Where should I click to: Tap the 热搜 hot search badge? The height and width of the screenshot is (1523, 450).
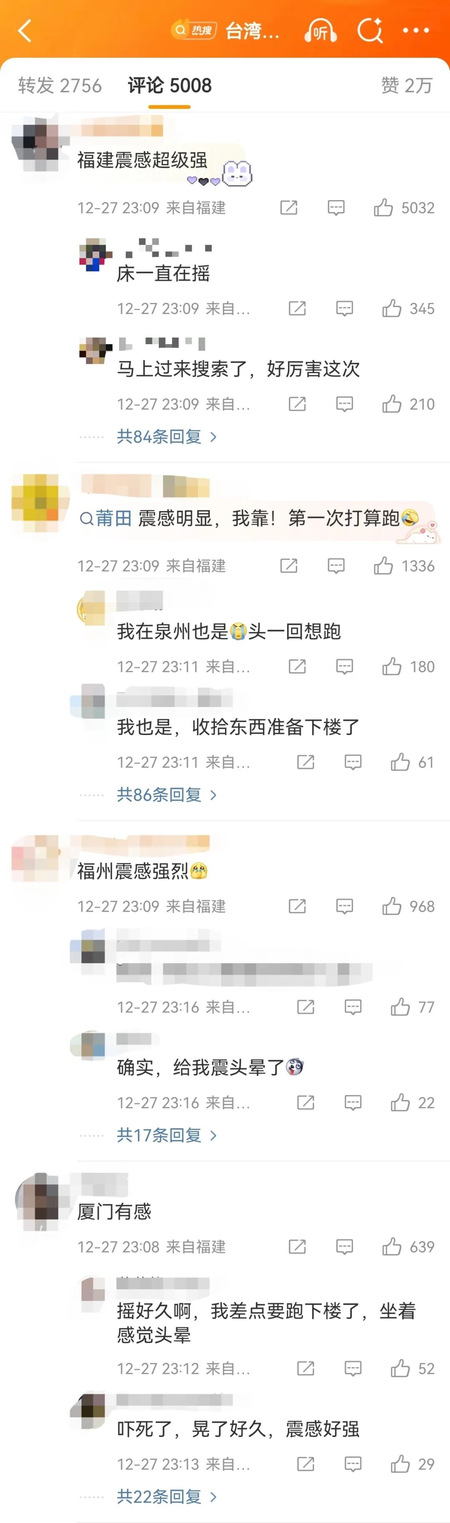194,30
